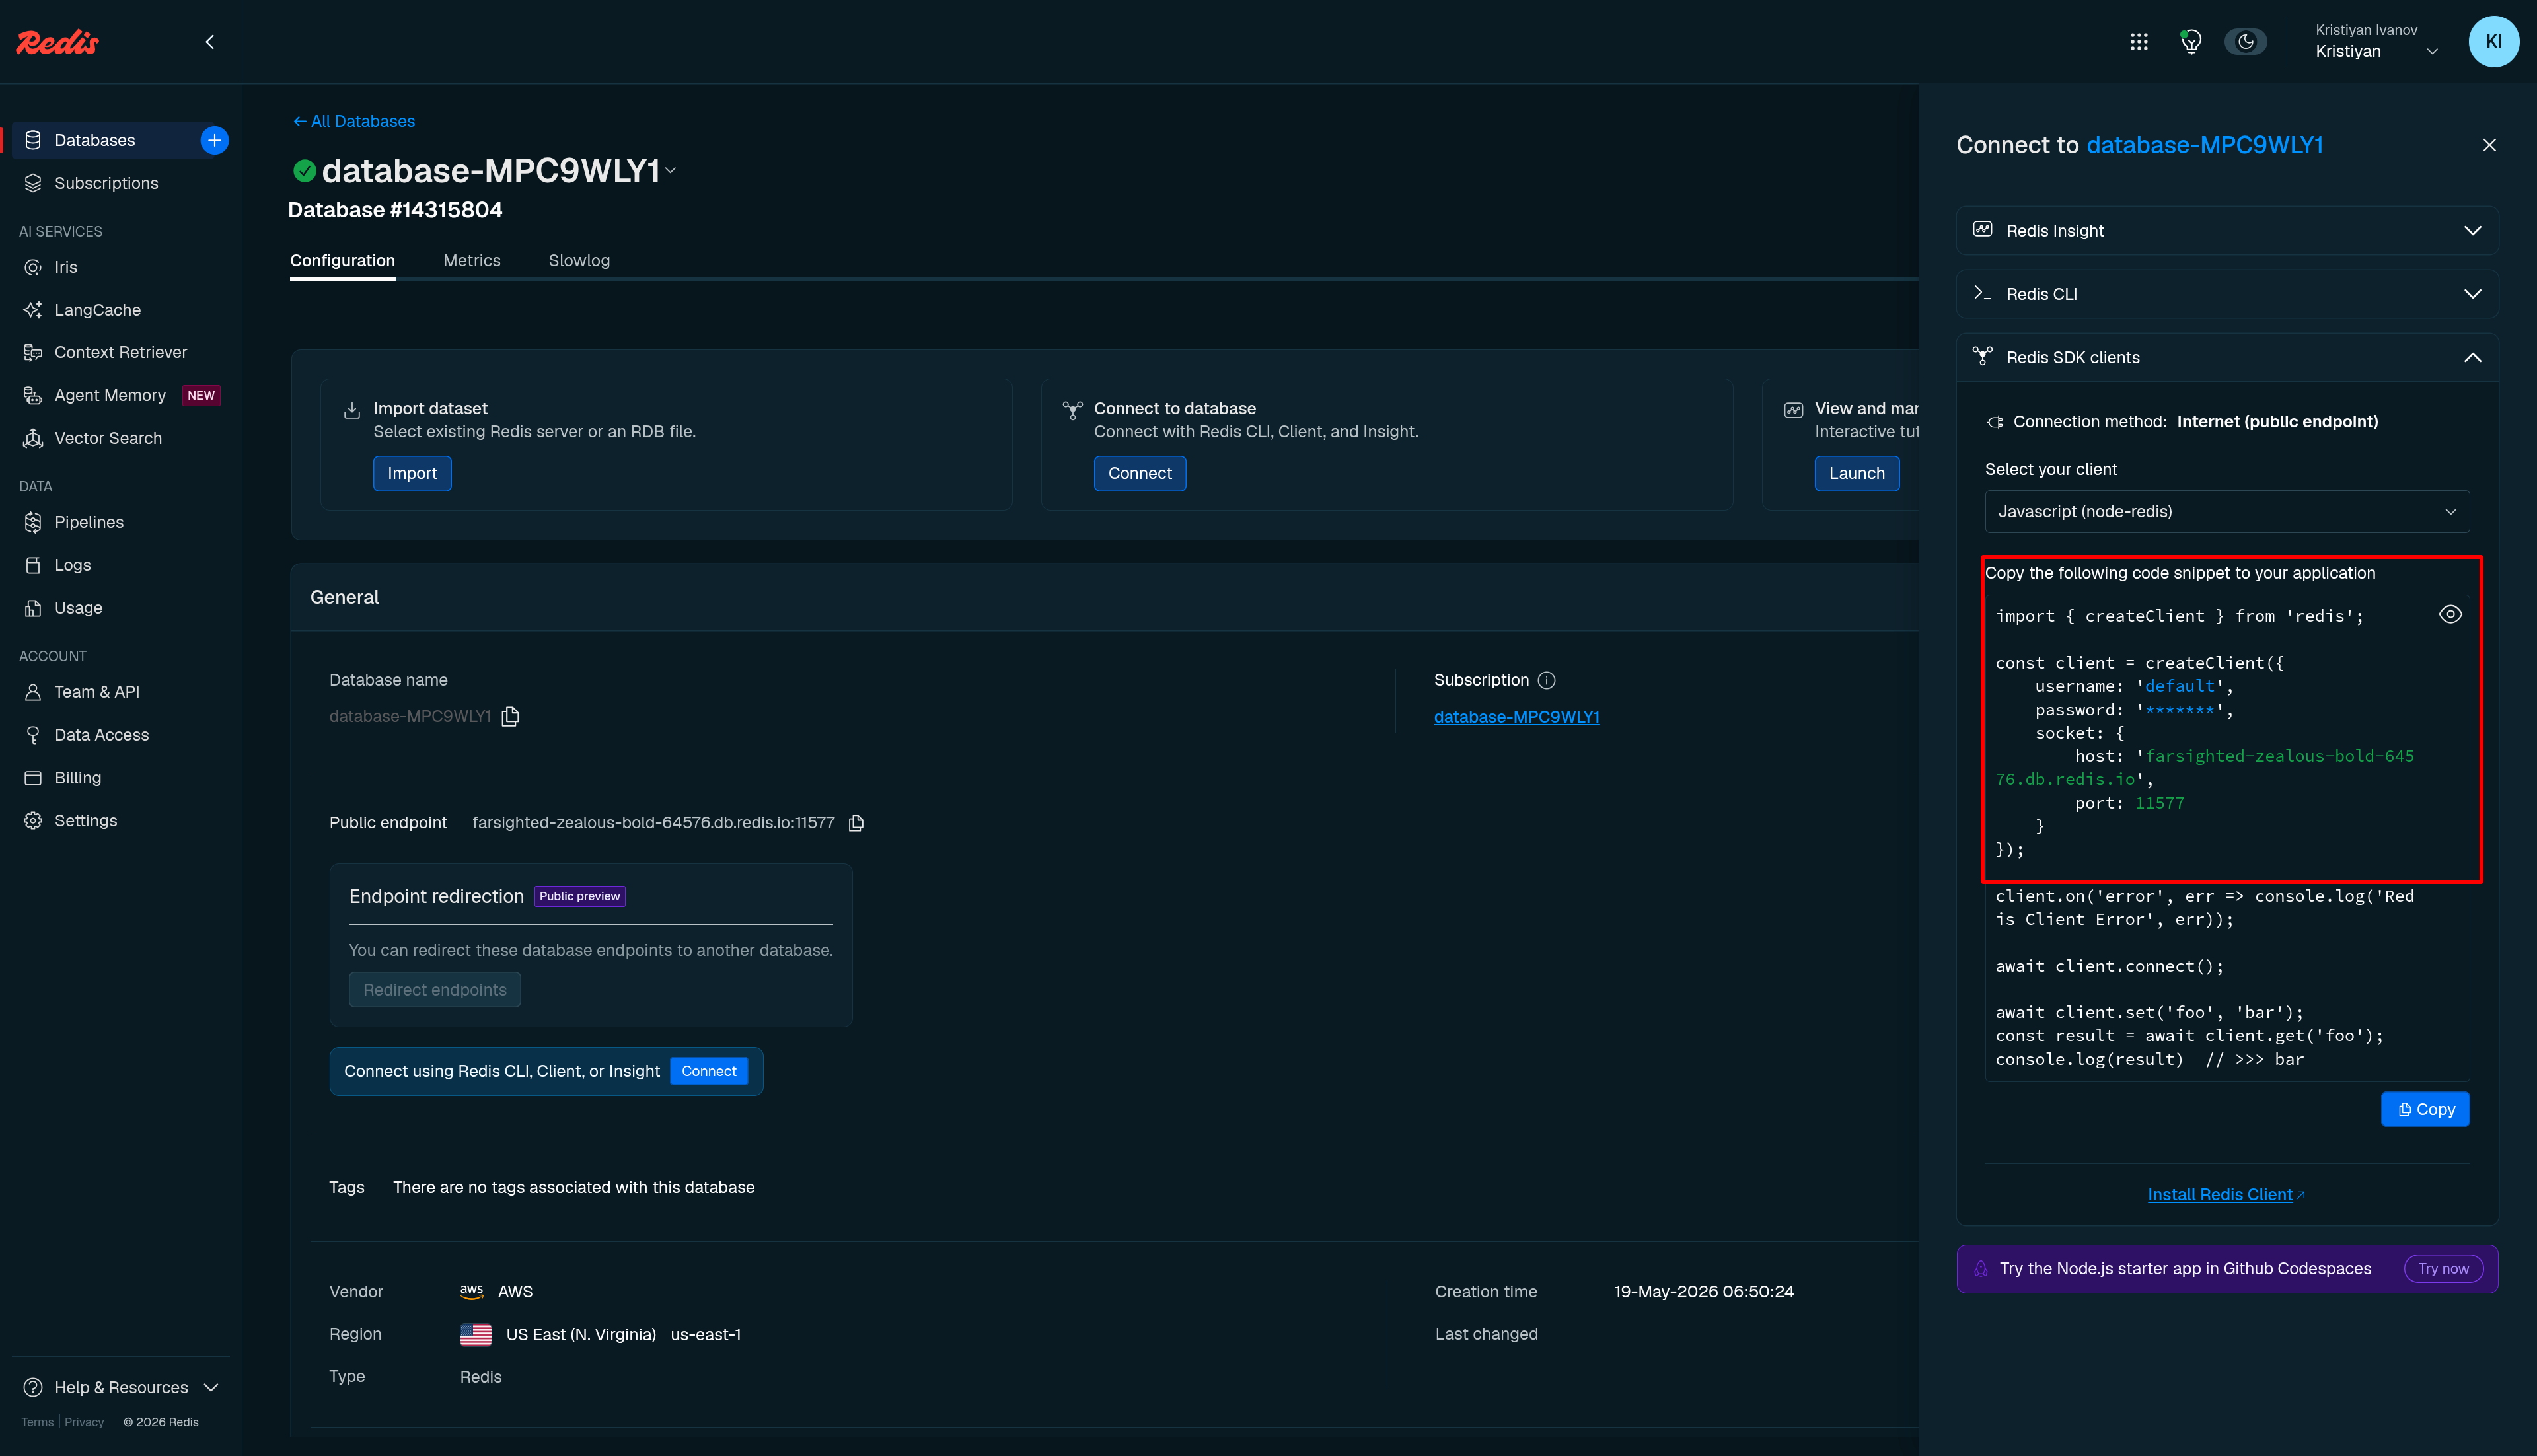
Task: Switch to the Metrics tab
Action: coord(471,260)
